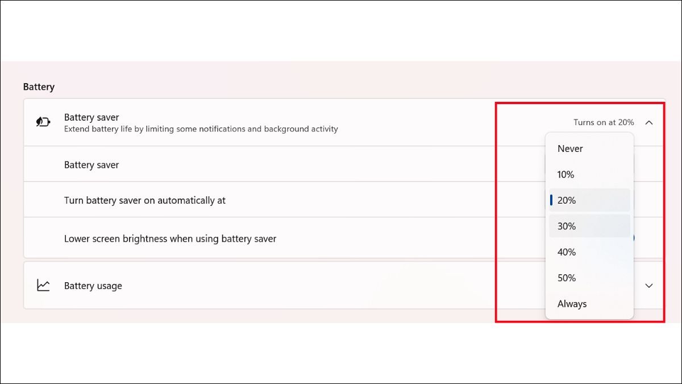Click the Battery usage chart icon
Image resolution: width=682 pixels, height=384 pixels.
tap(43, 286)
